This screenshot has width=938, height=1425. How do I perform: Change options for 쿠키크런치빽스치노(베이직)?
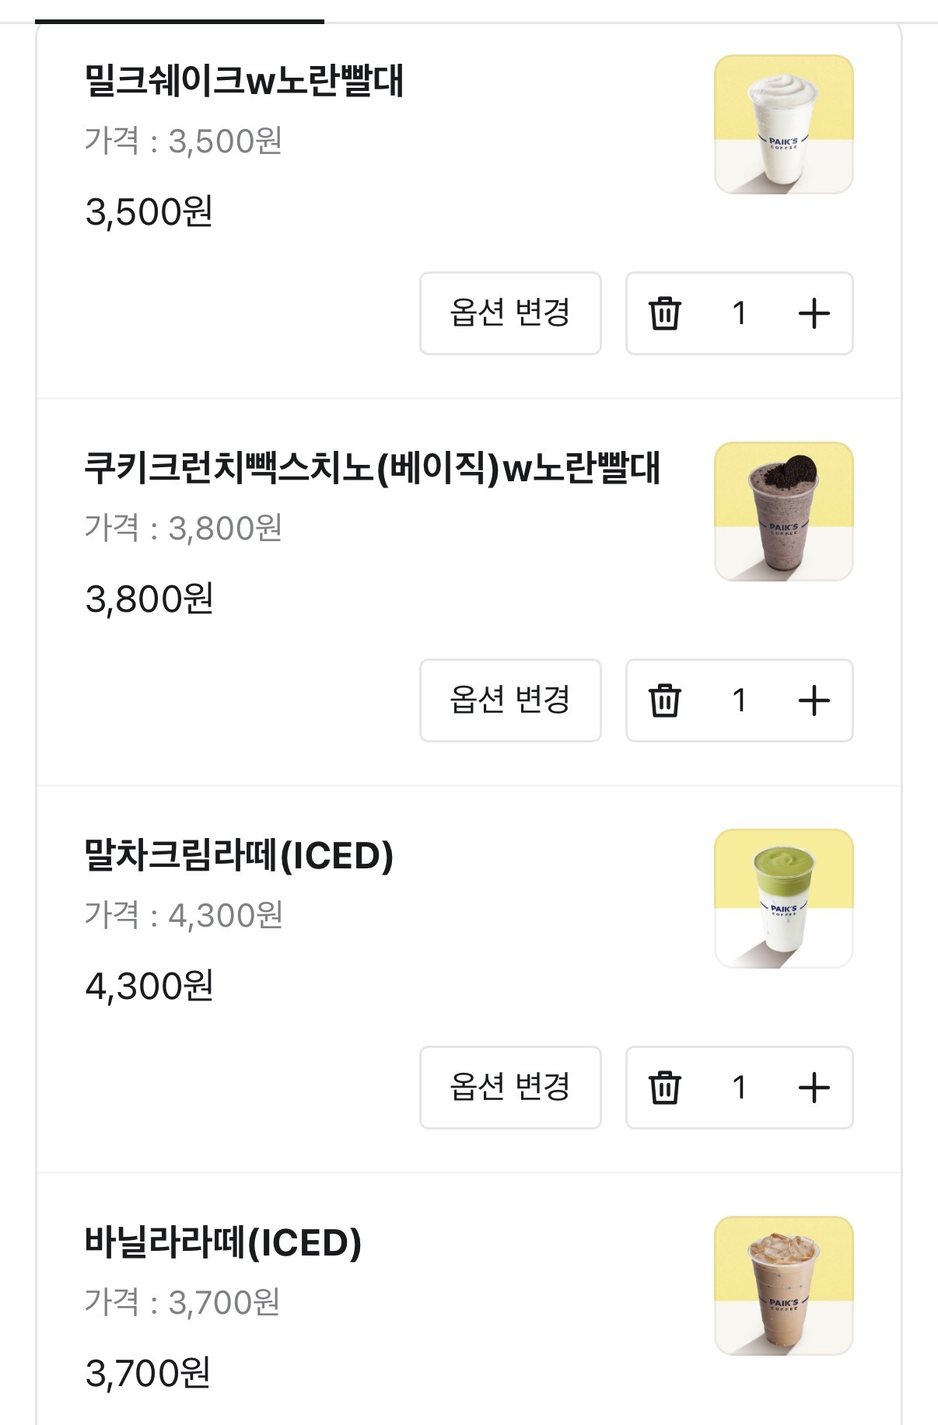[x=510, y=700]
